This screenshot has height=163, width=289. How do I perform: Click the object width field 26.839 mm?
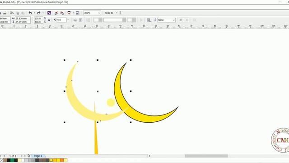(x=23, y=19)
